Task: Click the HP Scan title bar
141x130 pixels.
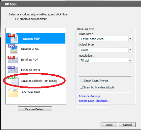Action: pos(70,4)
